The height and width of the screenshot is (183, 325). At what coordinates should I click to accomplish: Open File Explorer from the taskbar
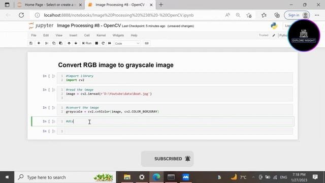(127, 177)
